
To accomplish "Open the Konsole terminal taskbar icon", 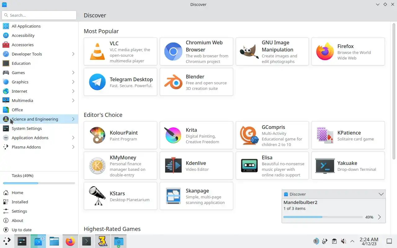I will point(87,241).
